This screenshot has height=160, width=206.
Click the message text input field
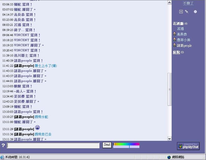(x=53, y=145)
